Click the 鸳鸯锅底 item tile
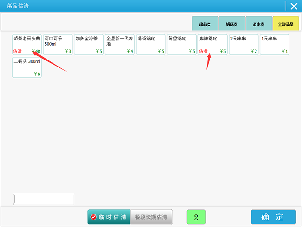This screenshot has height=227, width=302. coord(182,45)
